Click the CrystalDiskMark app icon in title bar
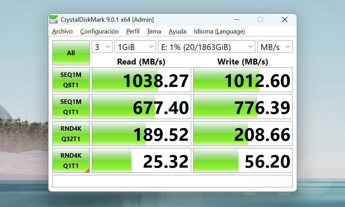The width and height of the screenshot is (345, 207). 53,20
